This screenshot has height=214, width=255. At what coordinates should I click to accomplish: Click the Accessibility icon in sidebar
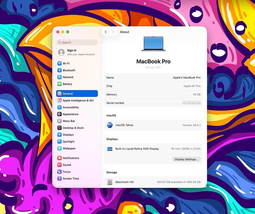coord(60,107)
